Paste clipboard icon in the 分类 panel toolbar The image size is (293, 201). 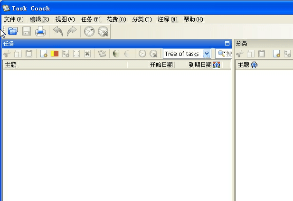click(x=262, y=54)
